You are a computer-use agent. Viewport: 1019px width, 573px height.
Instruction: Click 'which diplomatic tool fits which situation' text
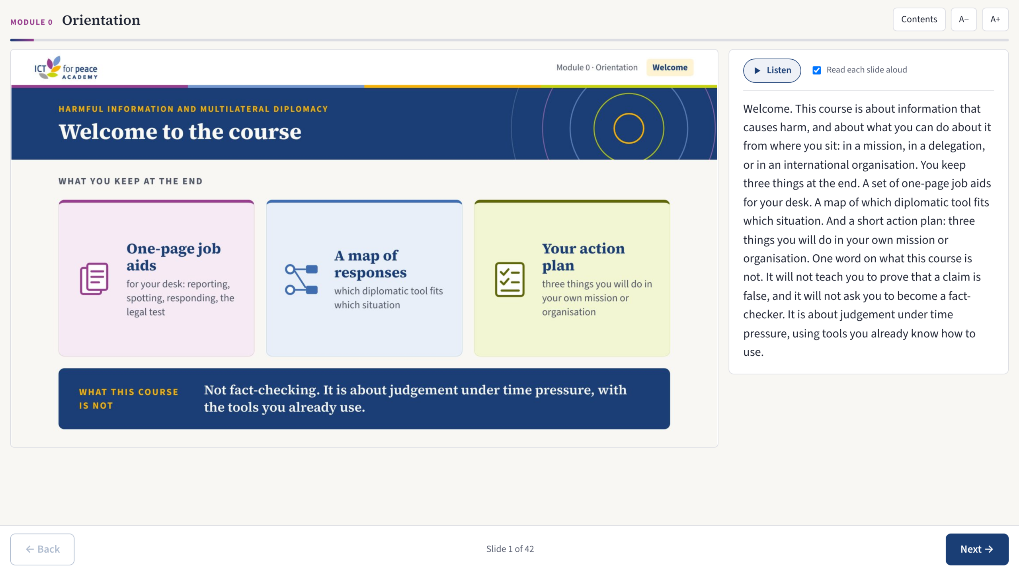tap(388, 298)
